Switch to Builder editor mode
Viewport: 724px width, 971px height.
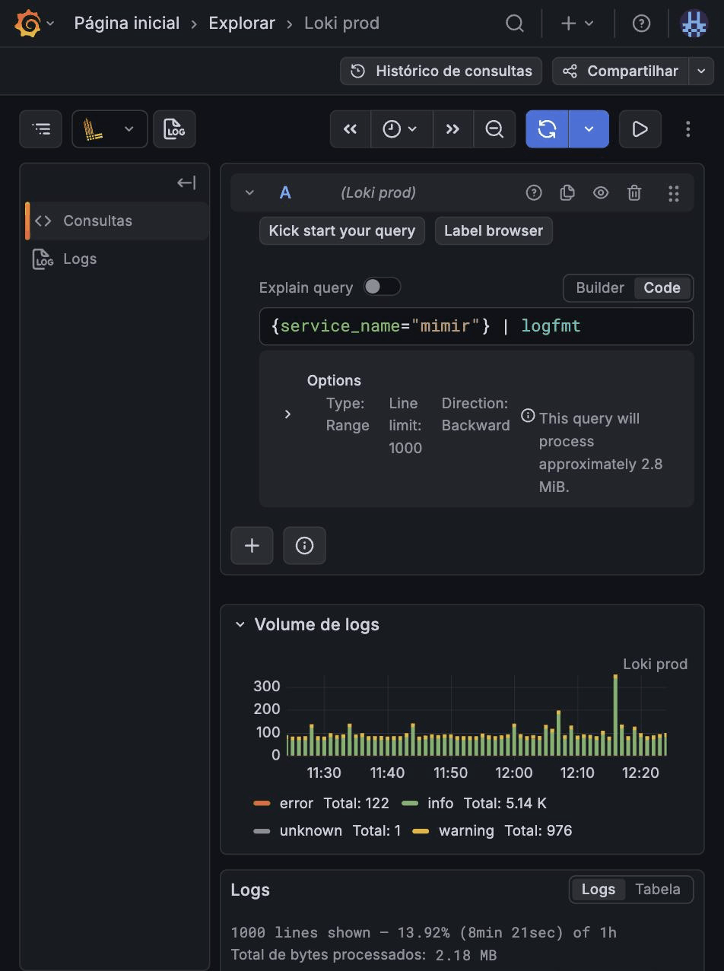(600, 287)
